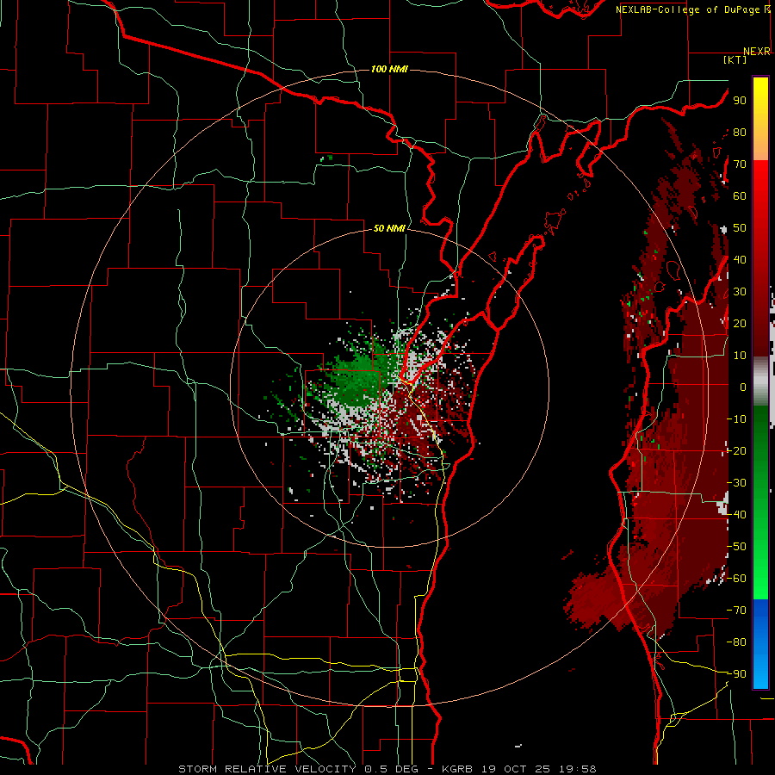Image resolution: width=775 pixels, height=775 pixels.
Task: Click the positive 30 label on velocity scale
Action: point(740,292)
